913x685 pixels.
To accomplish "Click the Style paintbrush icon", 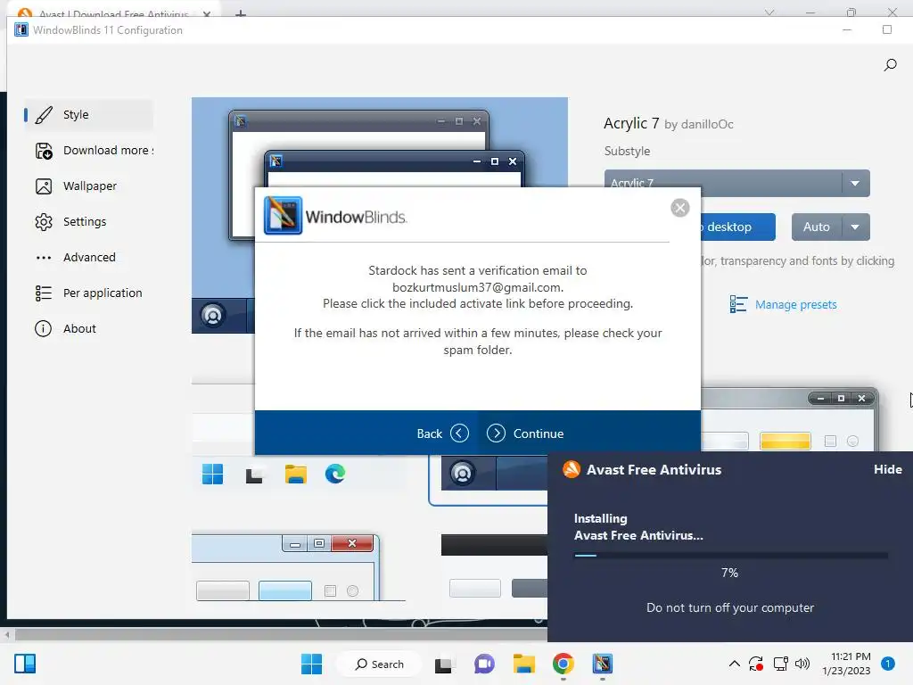I will pyautogui.click(x=44, y=115).
